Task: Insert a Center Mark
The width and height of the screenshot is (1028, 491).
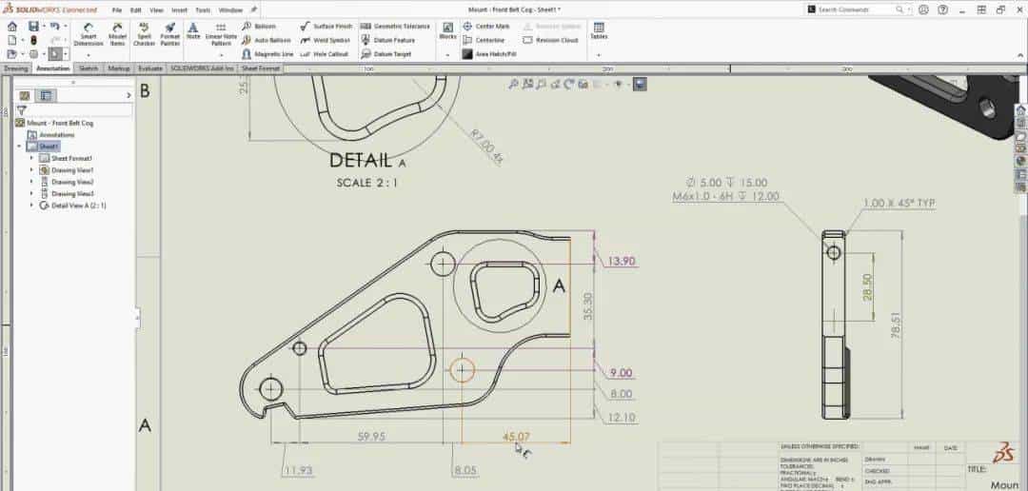Action: 485,27
